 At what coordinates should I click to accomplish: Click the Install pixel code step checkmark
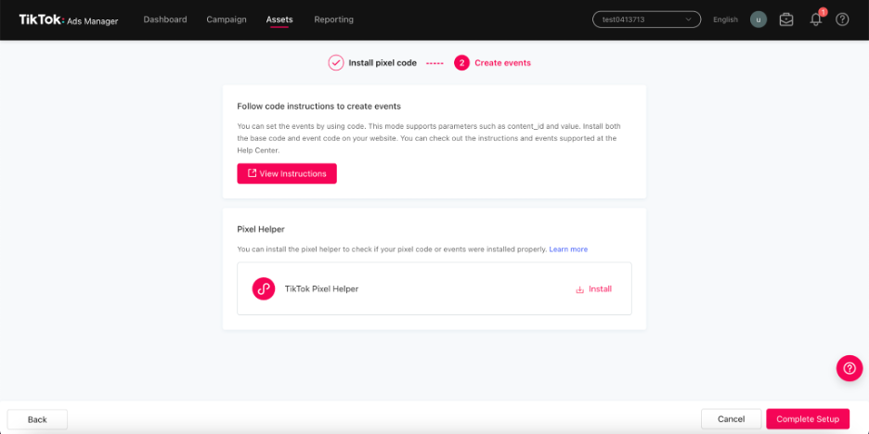(x=336, y=62)
